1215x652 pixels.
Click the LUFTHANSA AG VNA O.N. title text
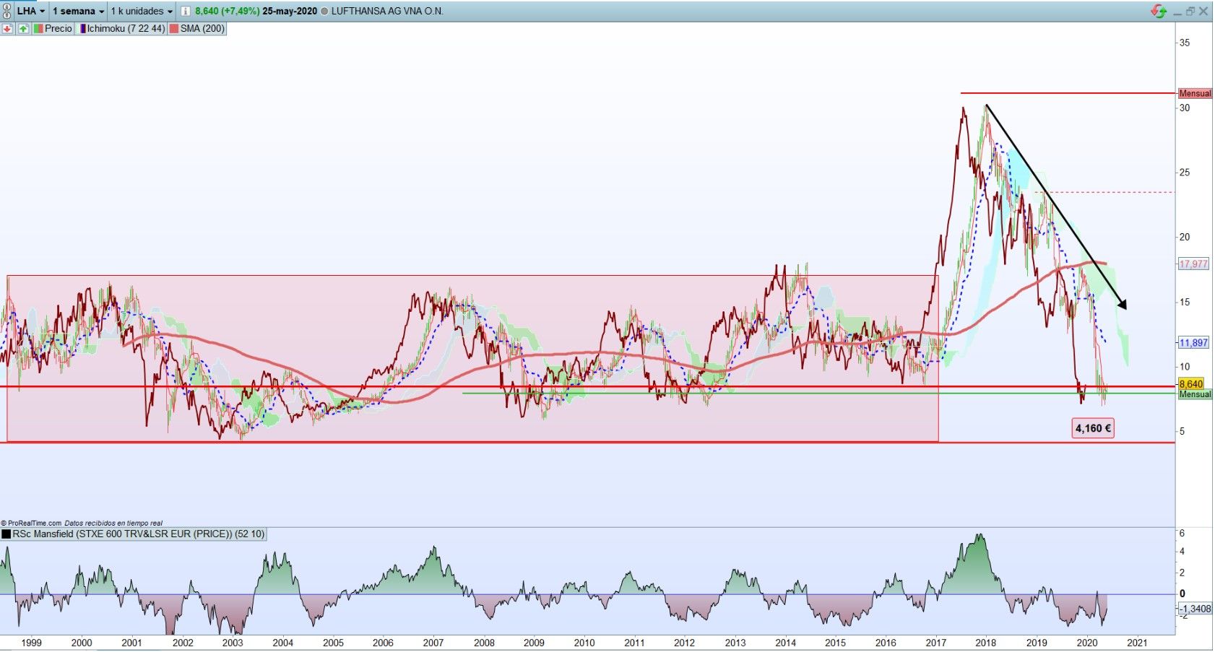click(x=387, y=12)
